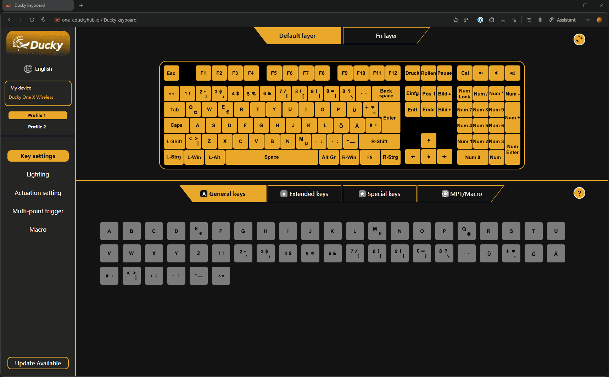Open the question mark help icon

point(579,193)
